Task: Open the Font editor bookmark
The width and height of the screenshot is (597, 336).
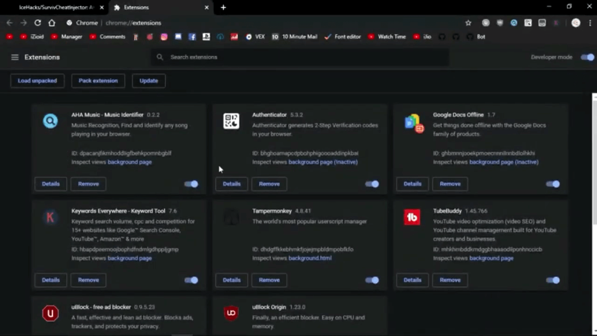Action: (x=342, y=36)
